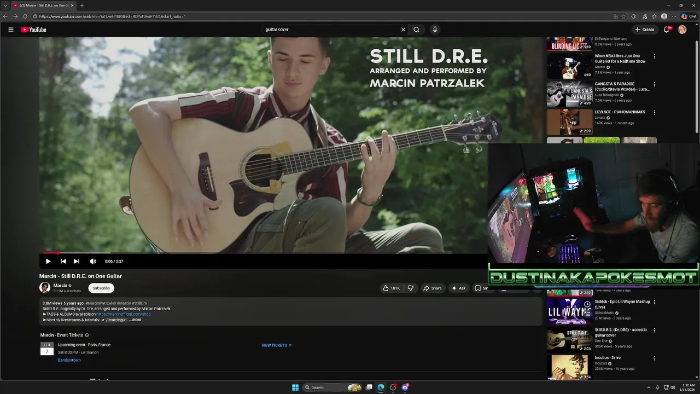Subscribe to Marcin's channel
The width and height of the screenshot is (700, 394).
[101, 288]
